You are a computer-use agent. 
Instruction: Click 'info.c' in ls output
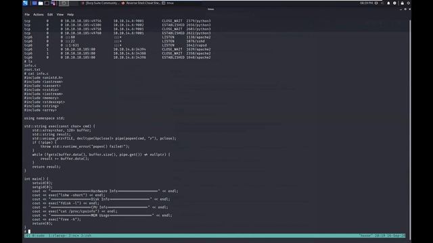[x=30, y=65]
